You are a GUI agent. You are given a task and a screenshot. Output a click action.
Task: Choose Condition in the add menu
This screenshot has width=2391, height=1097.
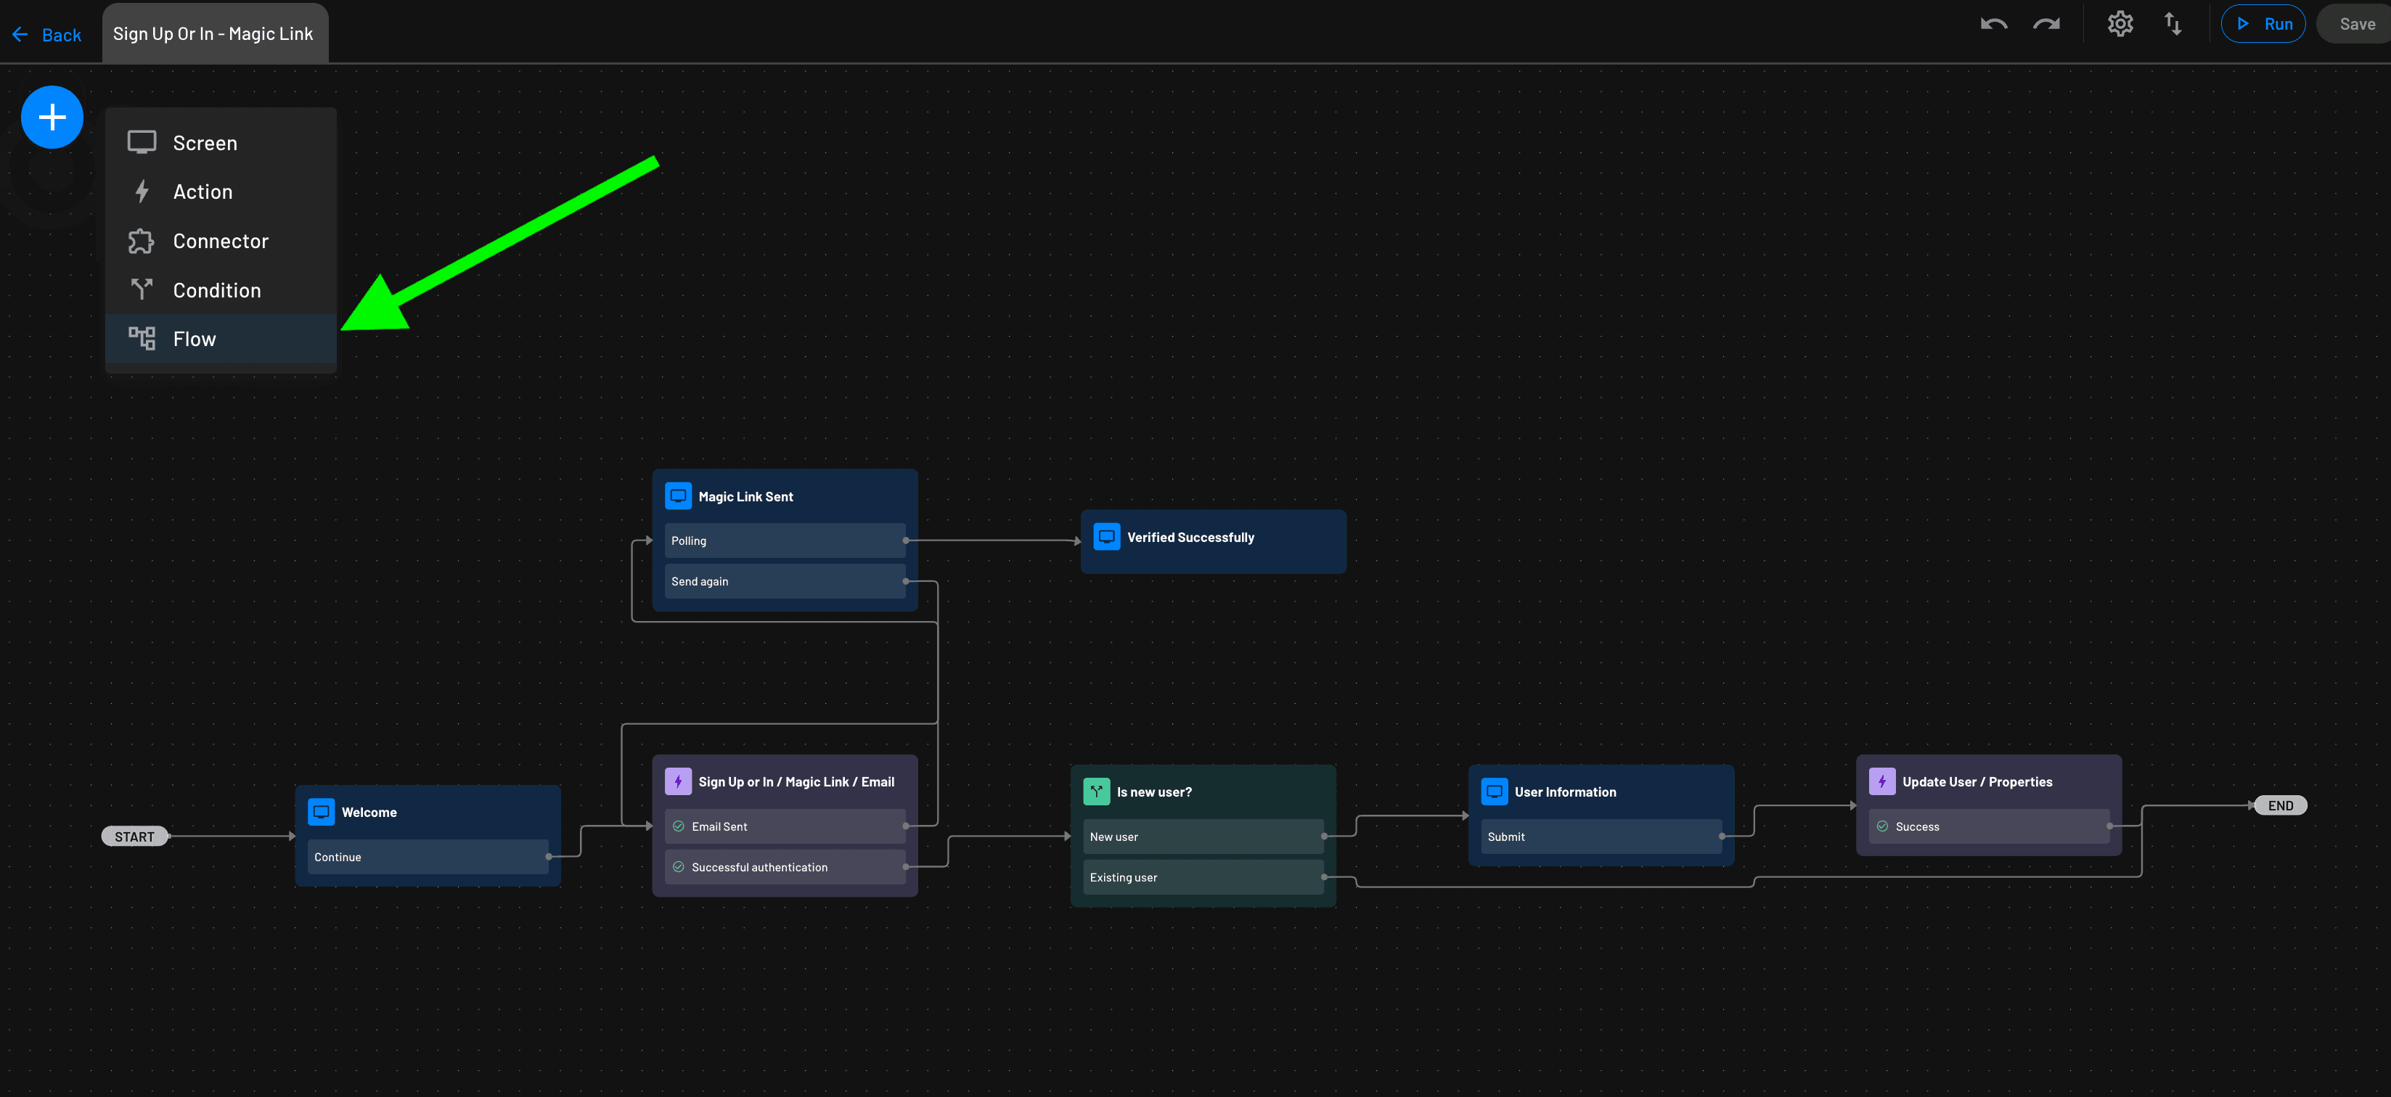(x=216, y=290)
